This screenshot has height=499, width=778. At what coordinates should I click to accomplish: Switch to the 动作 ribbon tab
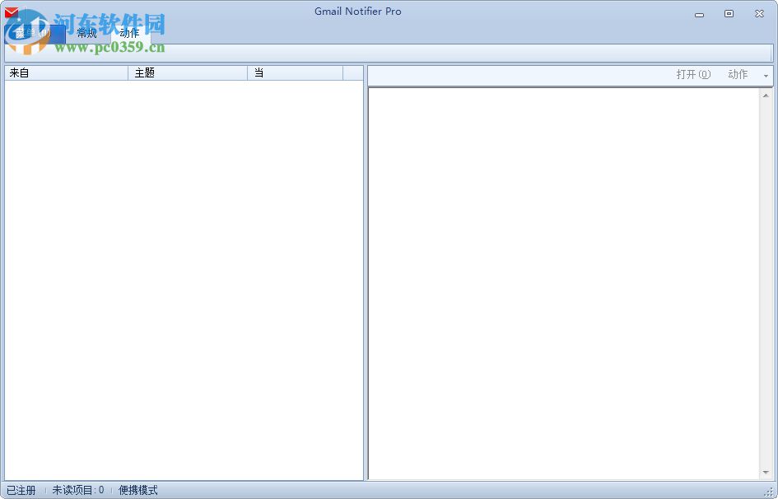[x=129, y=33]
